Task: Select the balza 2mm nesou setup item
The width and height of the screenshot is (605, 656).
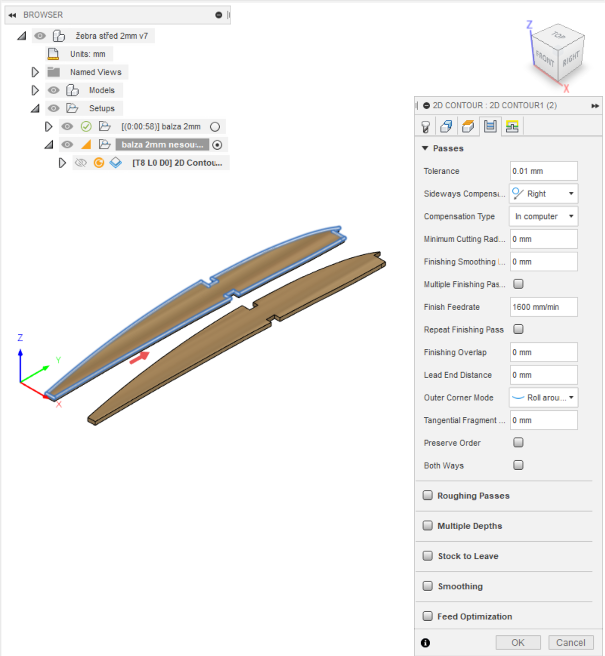Action: coord(162,144)
